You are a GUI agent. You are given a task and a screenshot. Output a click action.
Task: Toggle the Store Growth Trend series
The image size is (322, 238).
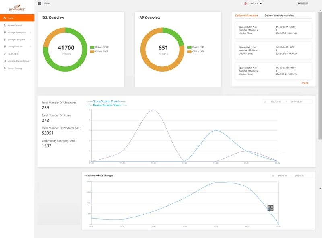pyautogui.click(x=106, y=101)
